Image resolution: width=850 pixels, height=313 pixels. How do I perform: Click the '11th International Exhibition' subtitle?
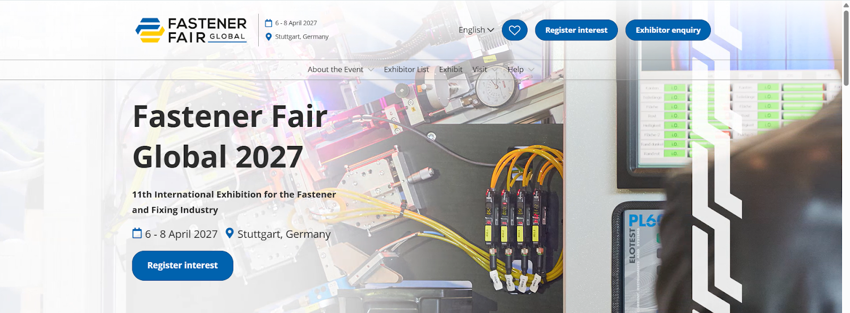pyautogui.click(x=234, y=202)
